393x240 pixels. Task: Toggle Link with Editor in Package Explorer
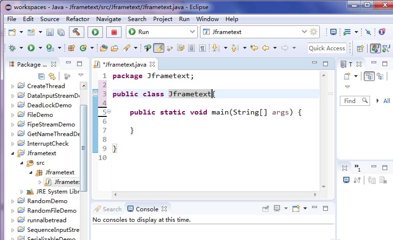tap(52, 76)
